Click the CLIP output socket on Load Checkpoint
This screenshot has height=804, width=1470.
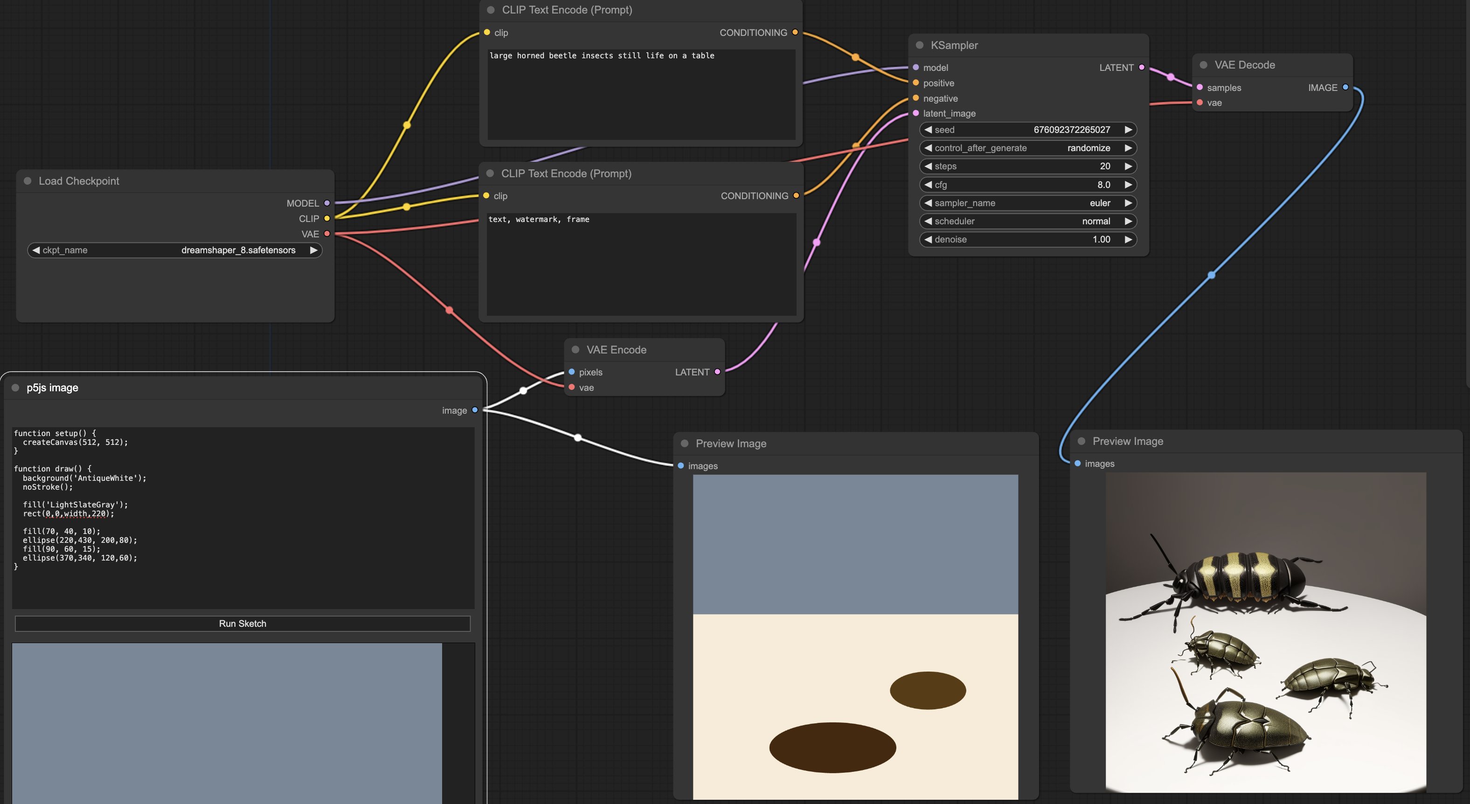point(327,219)
